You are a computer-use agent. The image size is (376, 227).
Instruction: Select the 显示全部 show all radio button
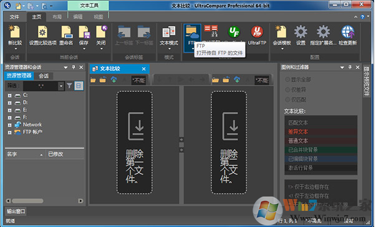(287, 80)
